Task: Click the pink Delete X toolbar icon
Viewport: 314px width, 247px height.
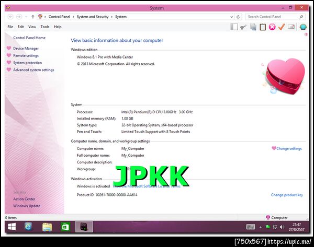Action: point(272,27)
